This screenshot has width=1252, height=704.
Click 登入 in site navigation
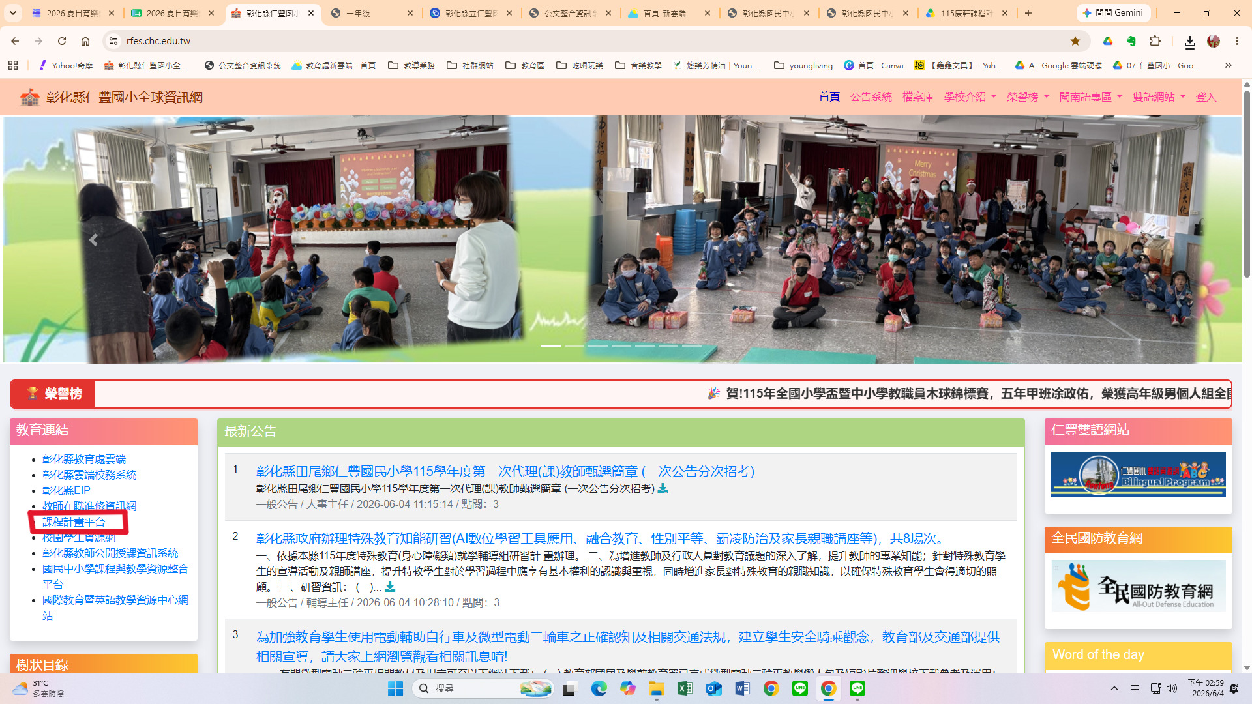pyautogui.click(x=1206, y=97)
